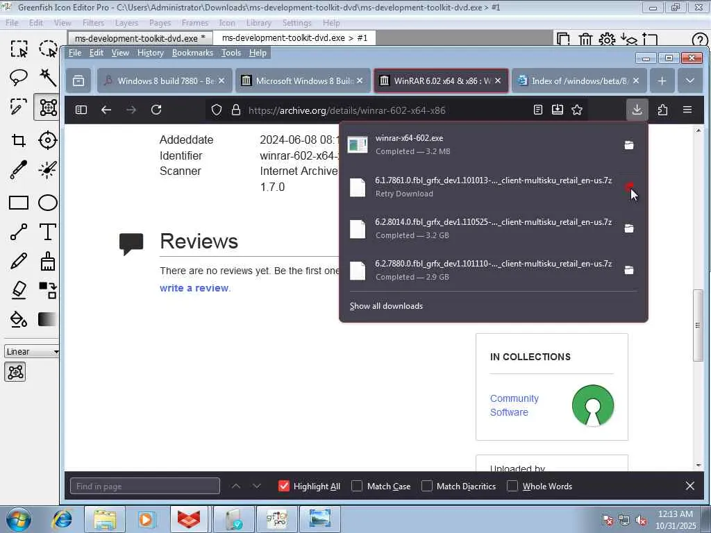
Task: Select the recolor swap tool
Action: click(x=48, y=291)
